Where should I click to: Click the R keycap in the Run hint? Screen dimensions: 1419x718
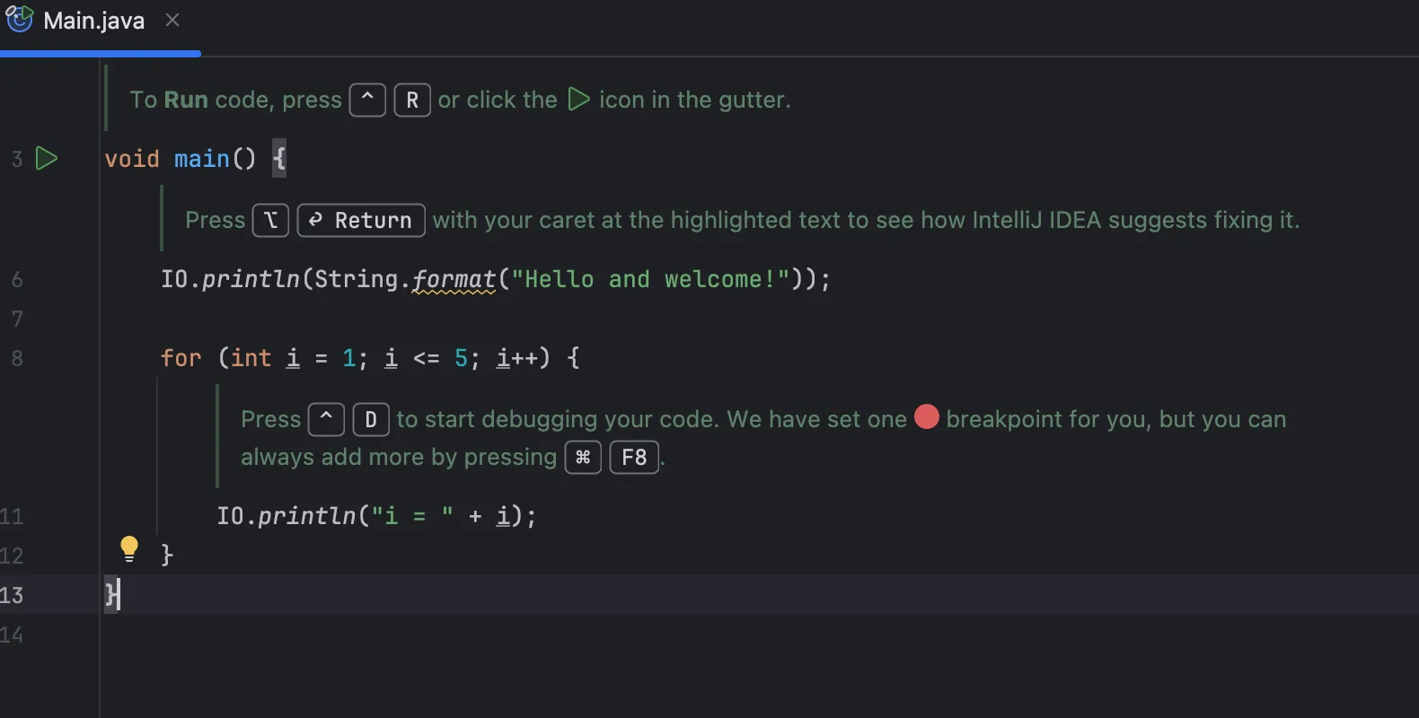[x=412, y=101]
